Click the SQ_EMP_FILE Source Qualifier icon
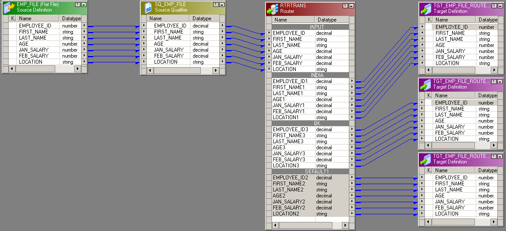The height and width of the screenshot is (231, 506). (147, 7)
